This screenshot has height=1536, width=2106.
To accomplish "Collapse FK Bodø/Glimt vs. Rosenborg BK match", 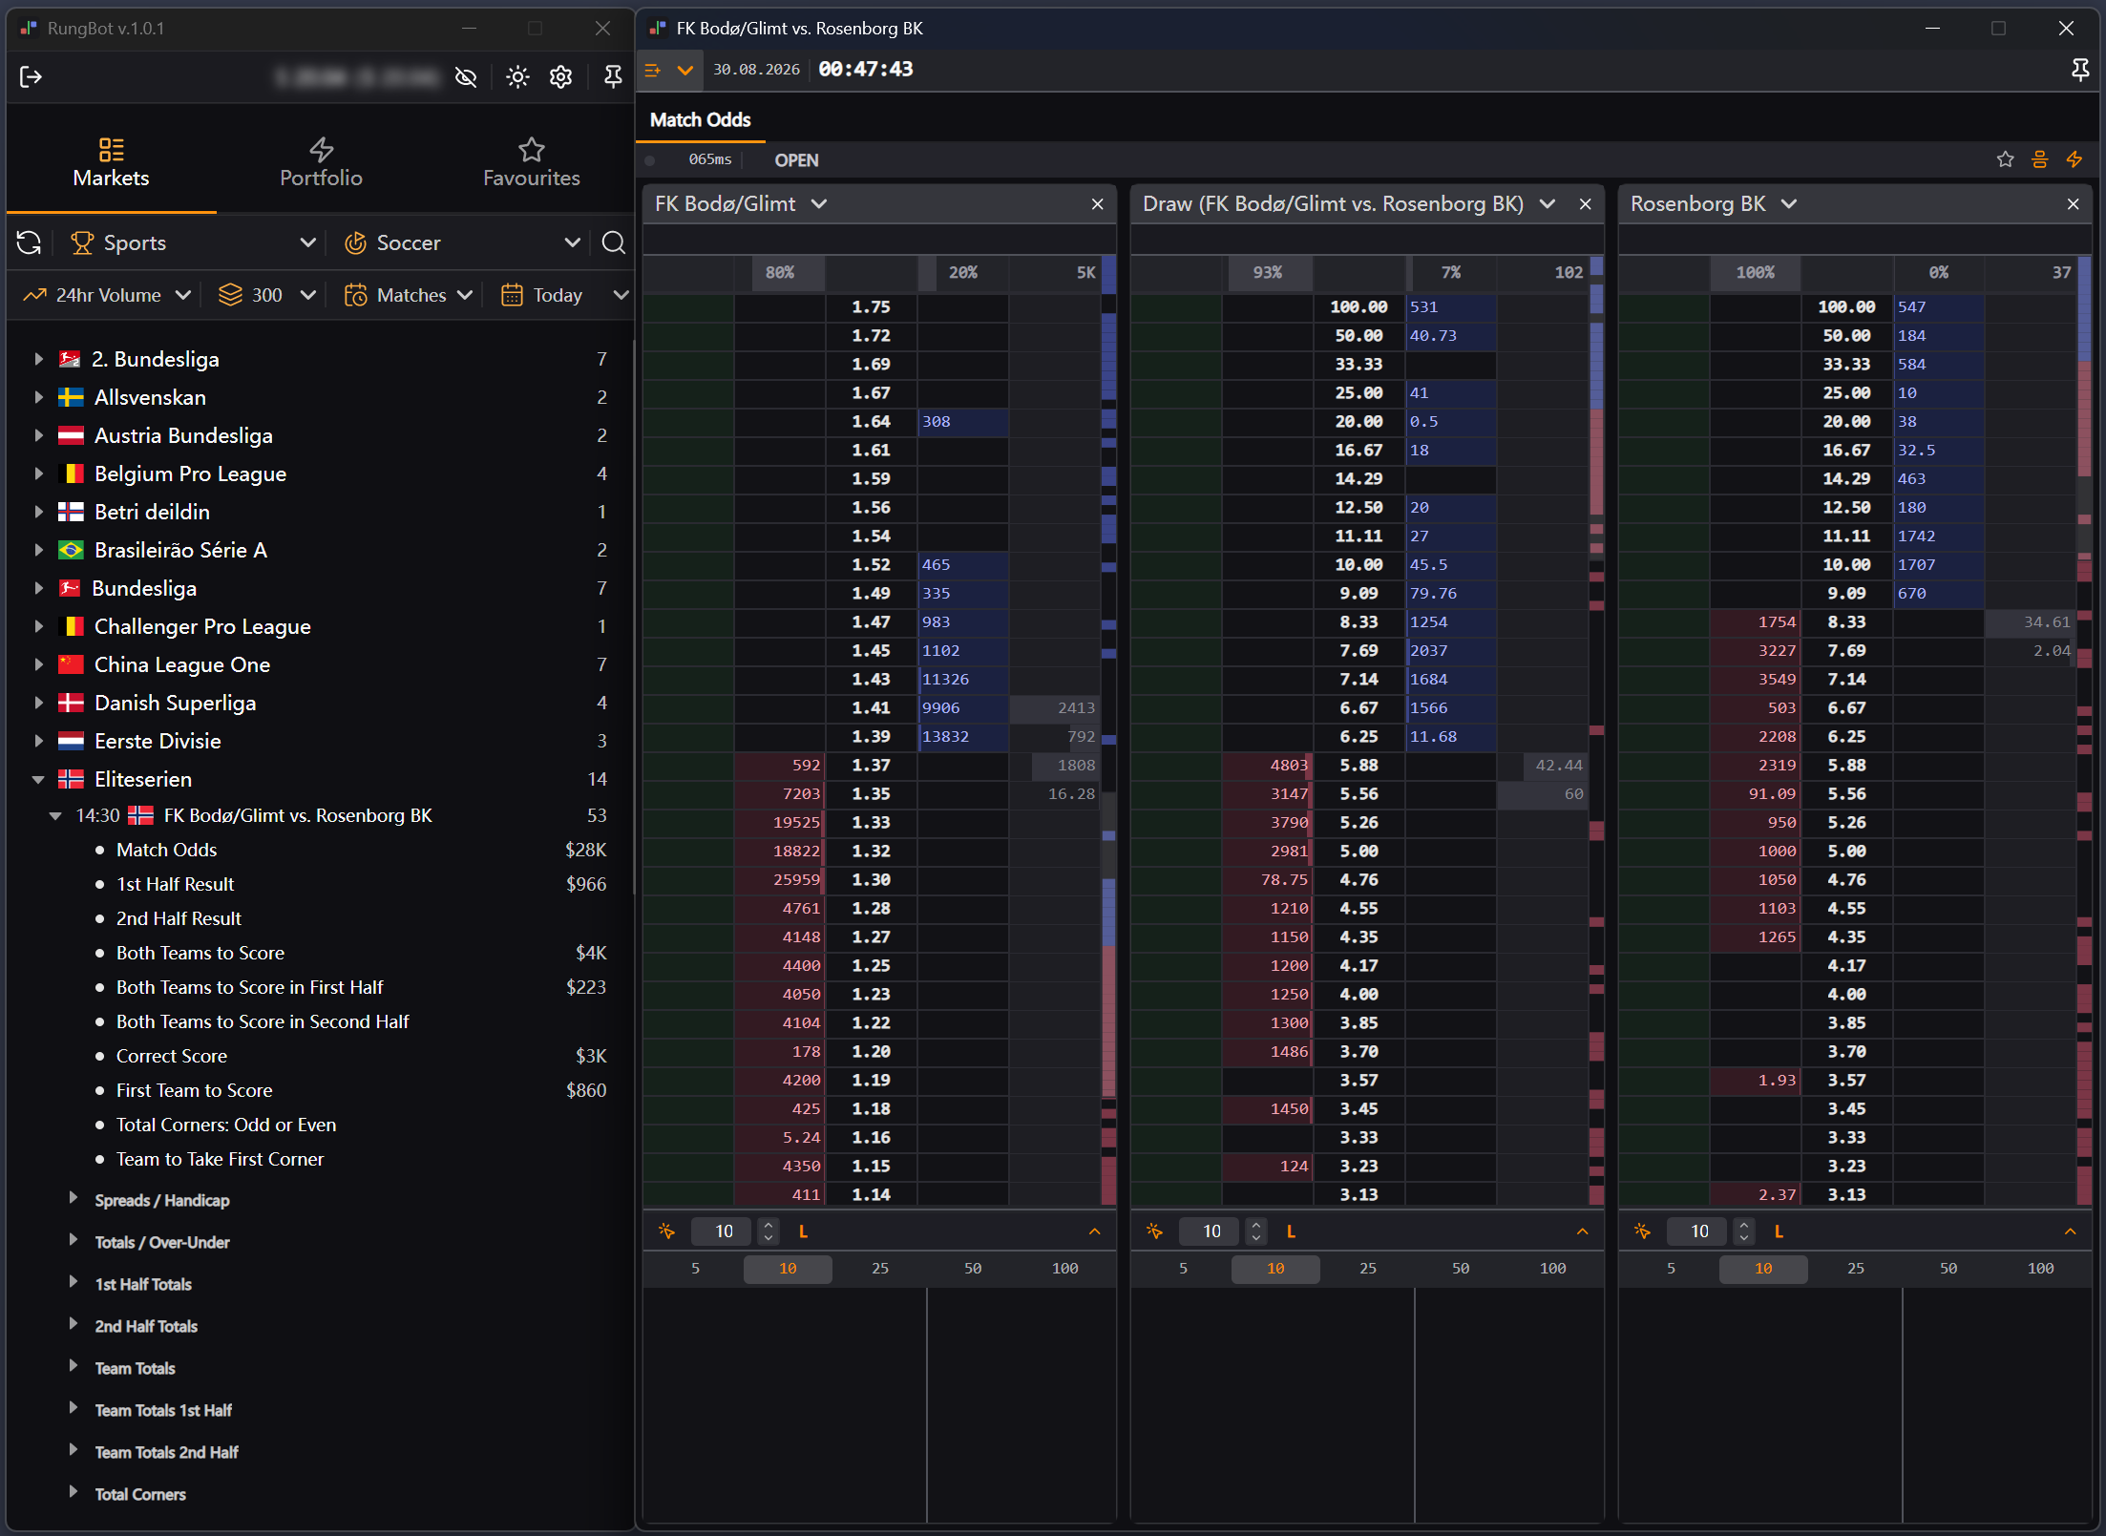I will click(x=55, y=815).
